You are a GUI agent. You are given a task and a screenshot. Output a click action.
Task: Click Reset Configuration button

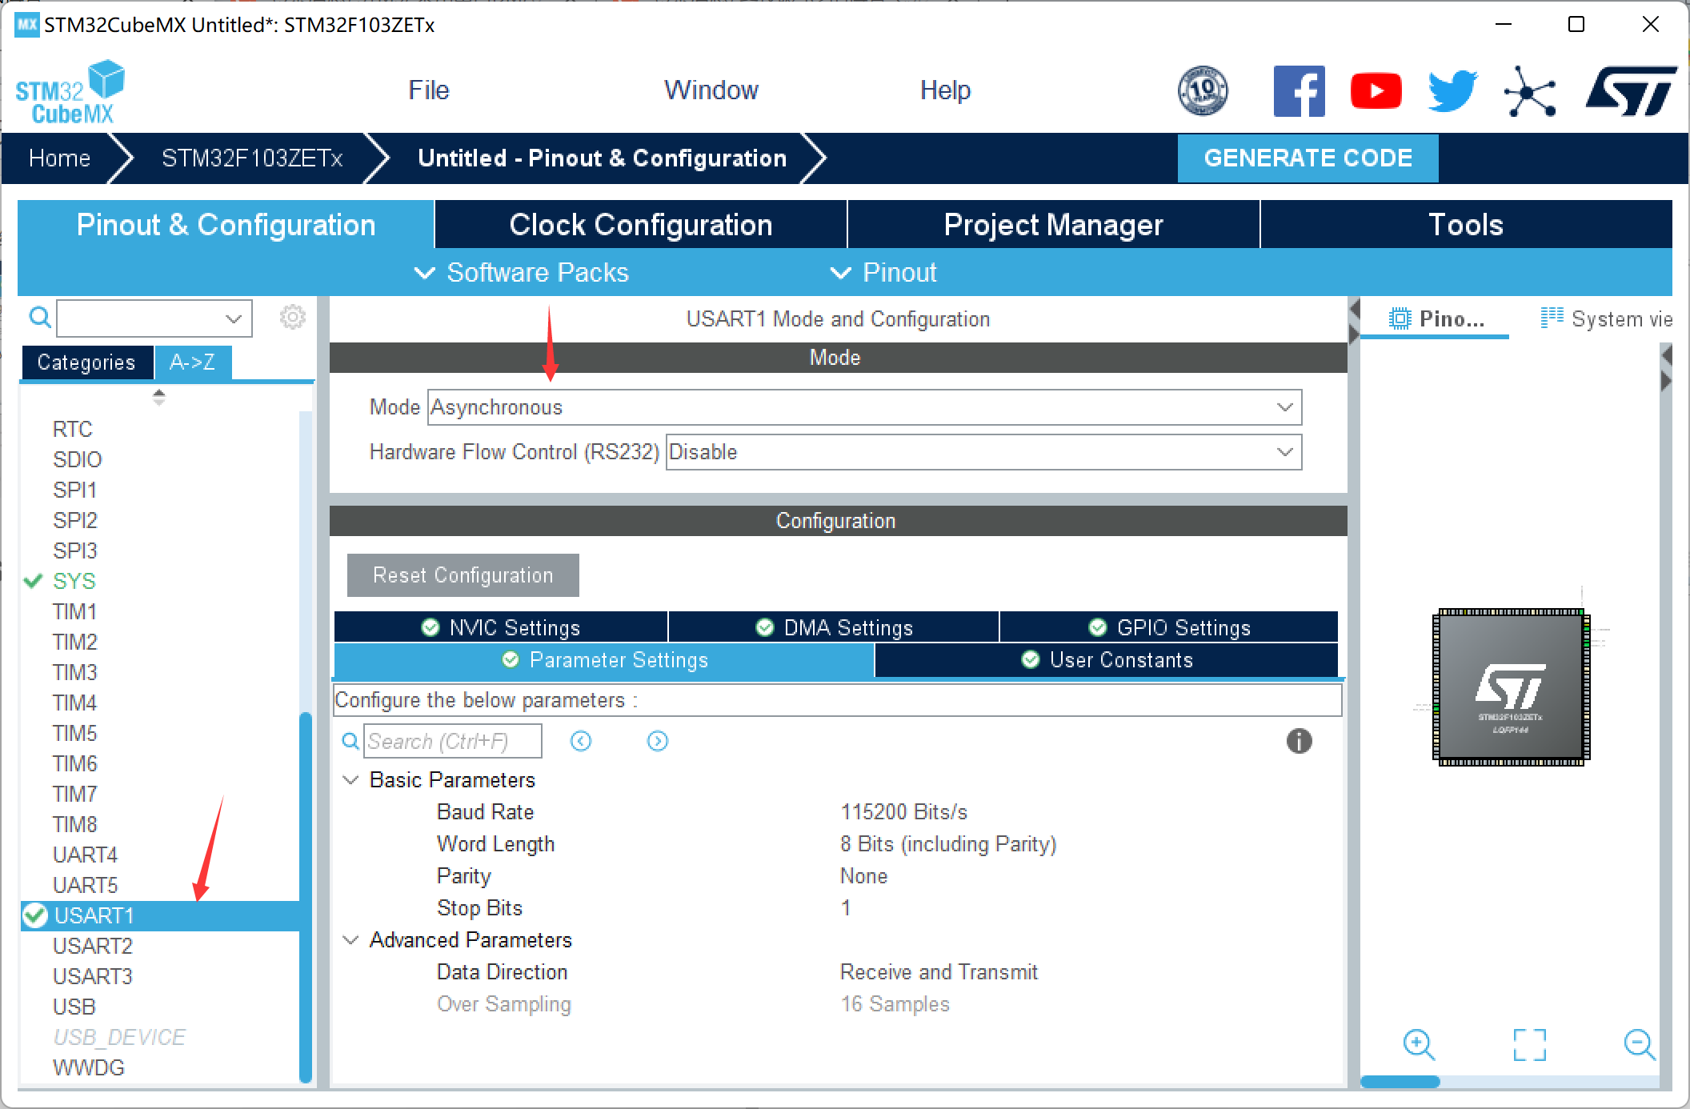click(463, 575)
